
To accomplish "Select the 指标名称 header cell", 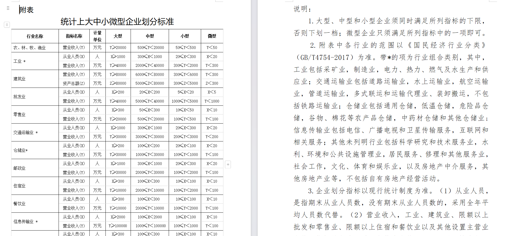I will (x=74, y=36).
